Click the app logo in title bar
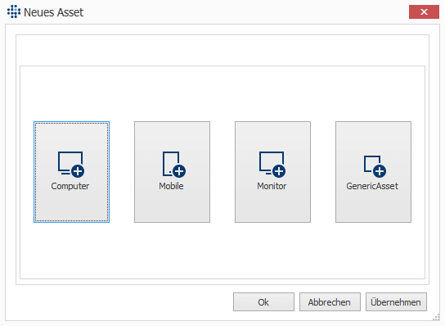Viewport: 445px width, 326px height. (14, 11)
